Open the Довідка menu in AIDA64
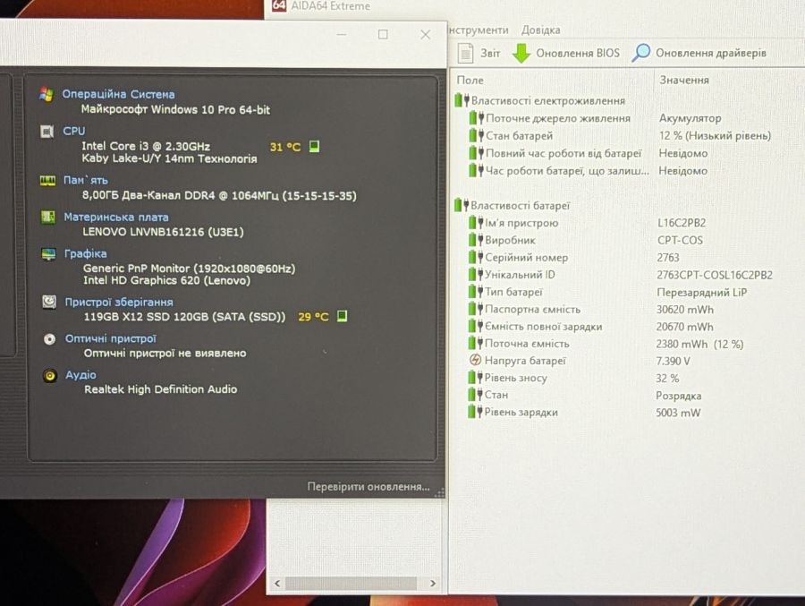 (x=540, y=30)
